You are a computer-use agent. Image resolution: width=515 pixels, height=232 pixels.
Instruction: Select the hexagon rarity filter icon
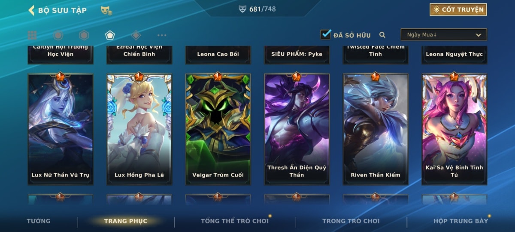pyautogui.click(x=84, y=35)
